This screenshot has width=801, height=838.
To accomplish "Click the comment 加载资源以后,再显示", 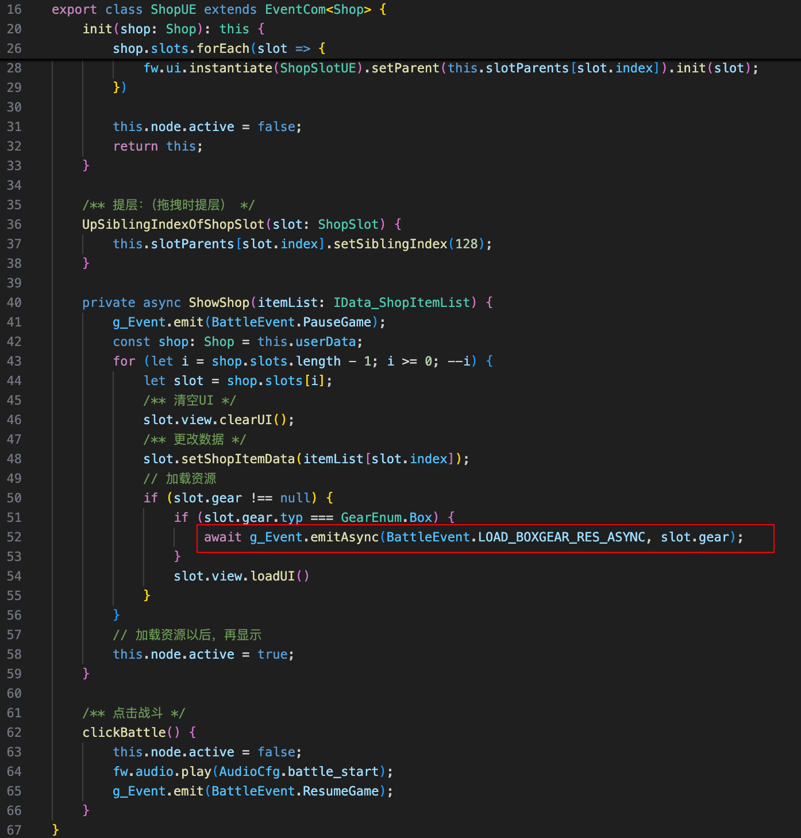I will click(x=187, y=635).
